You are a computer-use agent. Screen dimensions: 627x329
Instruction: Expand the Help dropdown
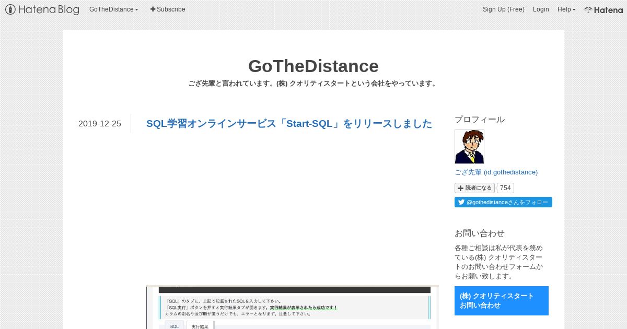coord(566,9)
